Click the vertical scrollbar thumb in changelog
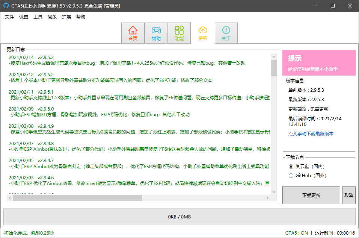Viewport: 359px width, 238px height. (x=274, y=68)
